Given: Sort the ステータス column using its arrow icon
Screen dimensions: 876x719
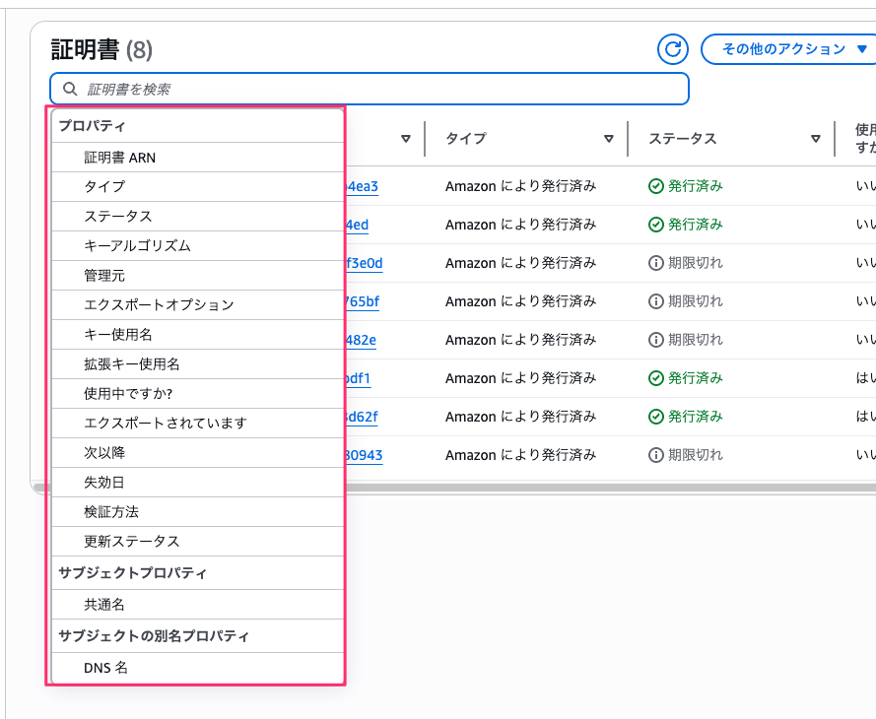Looking at the screenshot, I should tap(816, 139).
